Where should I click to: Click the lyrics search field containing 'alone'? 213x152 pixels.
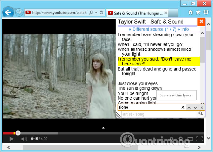pyautogui.click(x=149, y=107)
